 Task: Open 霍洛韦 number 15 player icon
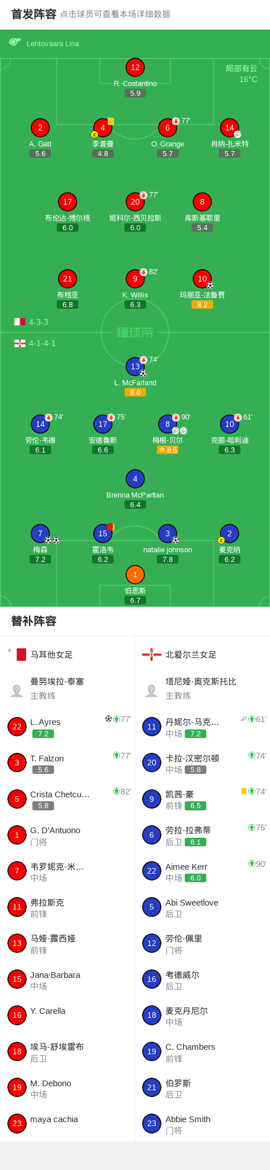tap(103, 533)
